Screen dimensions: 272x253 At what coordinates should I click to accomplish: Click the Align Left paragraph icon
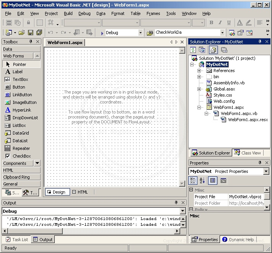tap(259, 22)
